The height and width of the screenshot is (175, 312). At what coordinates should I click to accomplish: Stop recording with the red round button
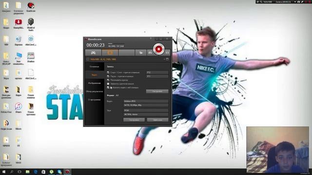(x=158, y=49)
